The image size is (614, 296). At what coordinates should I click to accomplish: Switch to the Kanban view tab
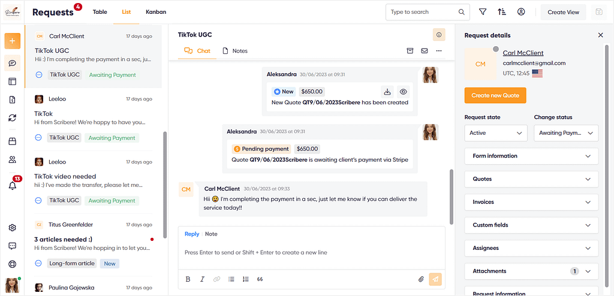pos(156,12)
